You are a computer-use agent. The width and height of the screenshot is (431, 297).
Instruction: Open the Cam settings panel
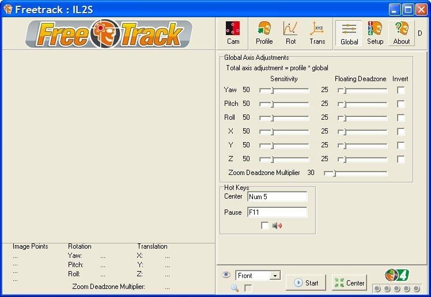pyautogui.click(x=233, y=33)
